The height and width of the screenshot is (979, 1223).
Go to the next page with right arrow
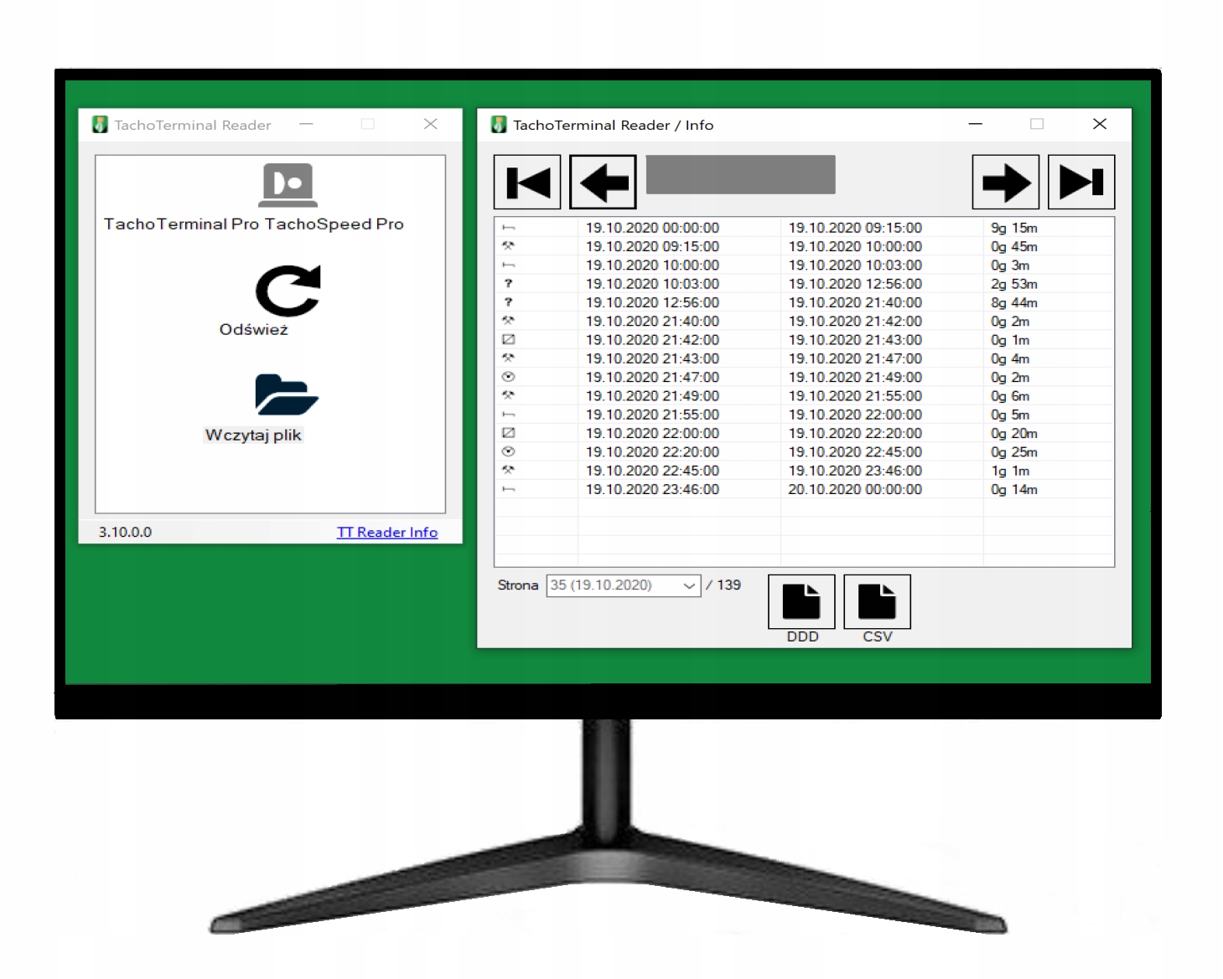tap(1006, 182)
